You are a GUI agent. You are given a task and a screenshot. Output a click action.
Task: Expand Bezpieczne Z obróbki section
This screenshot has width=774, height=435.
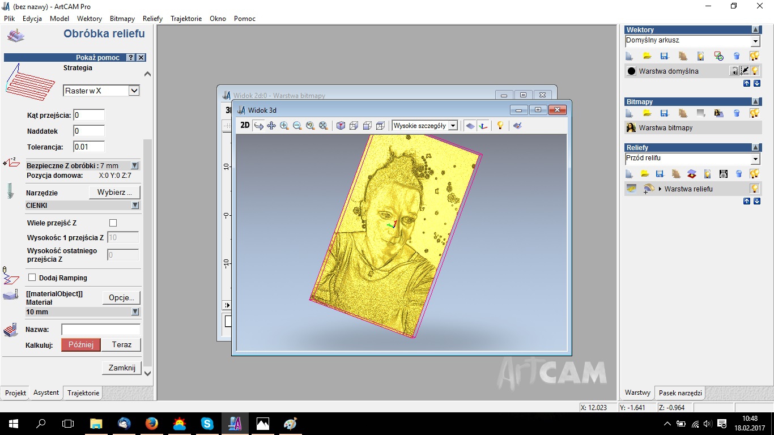pyautogui.click(x=135, y=165)
